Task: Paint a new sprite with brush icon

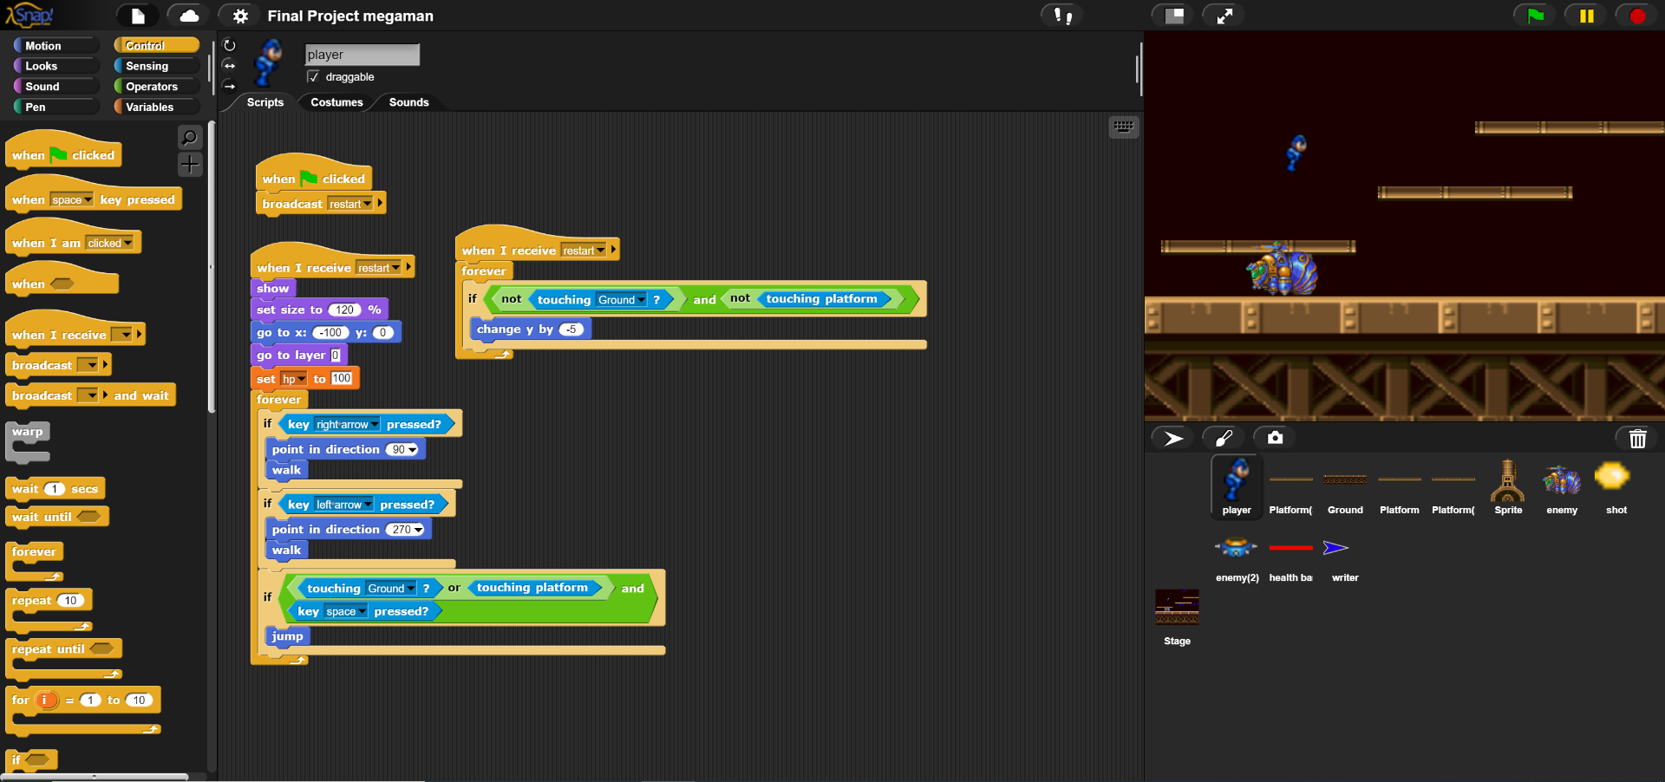Action: [1224, 439]
